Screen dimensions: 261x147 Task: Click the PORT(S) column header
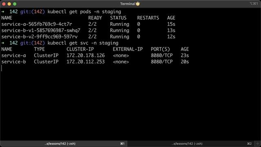click(x=160, y=49)
